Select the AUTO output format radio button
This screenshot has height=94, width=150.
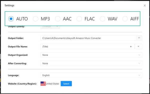[x=11, y=19]
